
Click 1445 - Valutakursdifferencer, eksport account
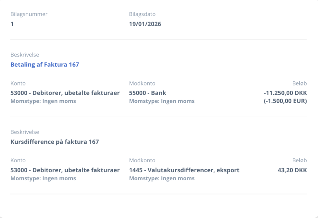tap(184, 170)
